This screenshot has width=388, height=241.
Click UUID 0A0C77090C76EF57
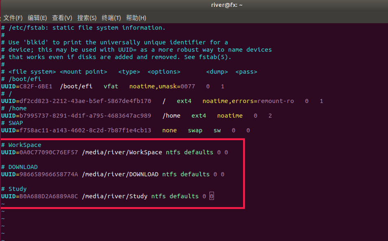tap(49, 152)
